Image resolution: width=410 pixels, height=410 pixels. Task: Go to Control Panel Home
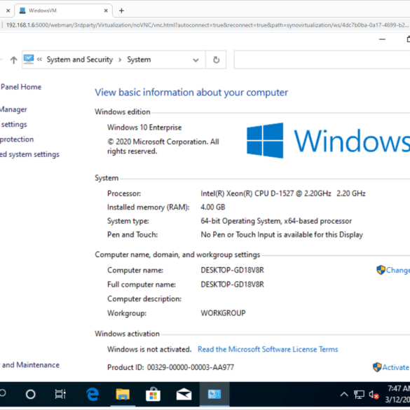(21, 87)
